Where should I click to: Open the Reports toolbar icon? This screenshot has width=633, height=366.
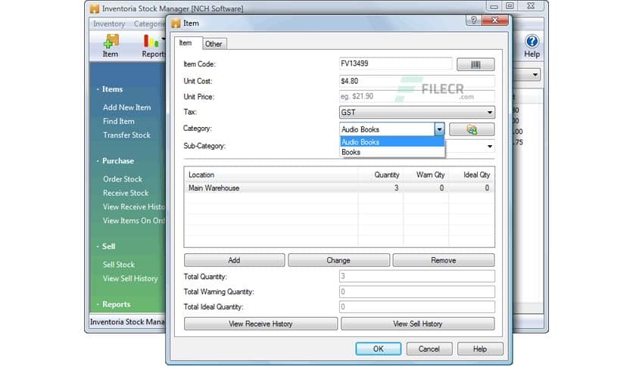pos(154,45)
